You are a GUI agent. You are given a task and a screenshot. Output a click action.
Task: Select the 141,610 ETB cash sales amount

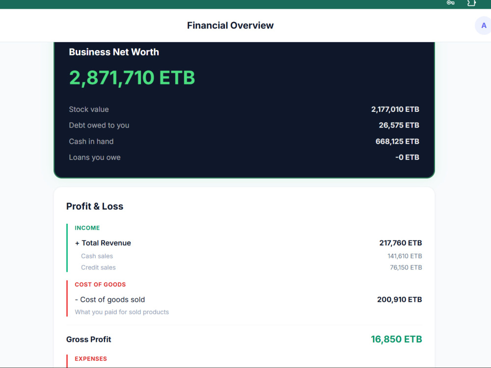tap(405, 256)
